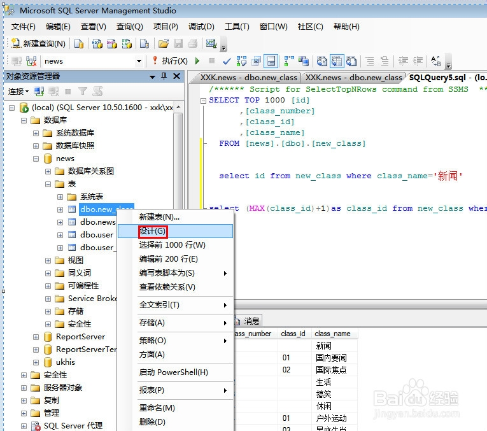Select the ukhis database
487x431 pixels.
point(65,362)
